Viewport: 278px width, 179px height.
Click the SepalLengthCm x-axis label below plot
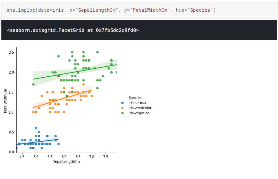[x=67, y=162]
